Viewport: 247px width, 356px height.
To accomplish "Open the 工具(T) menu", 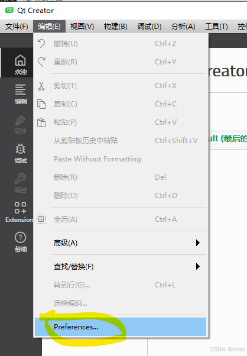I will (216, 27).
